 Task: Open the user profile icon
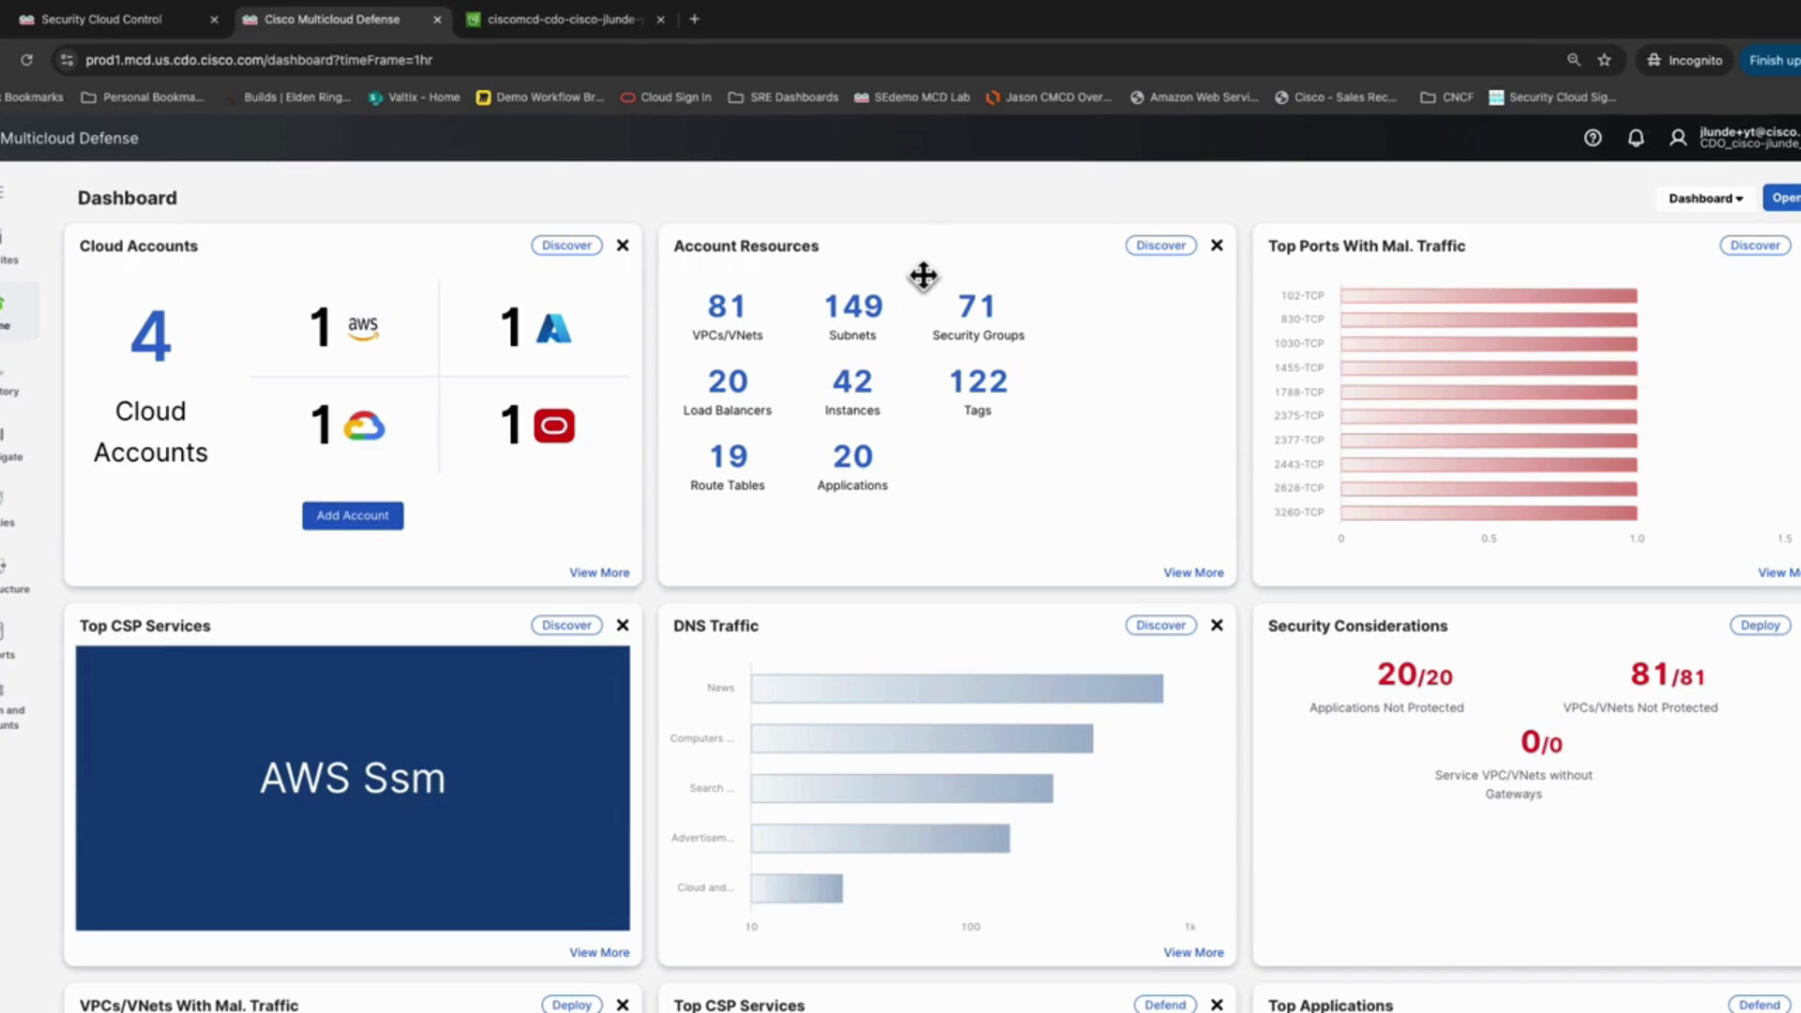click(1678, 138)
